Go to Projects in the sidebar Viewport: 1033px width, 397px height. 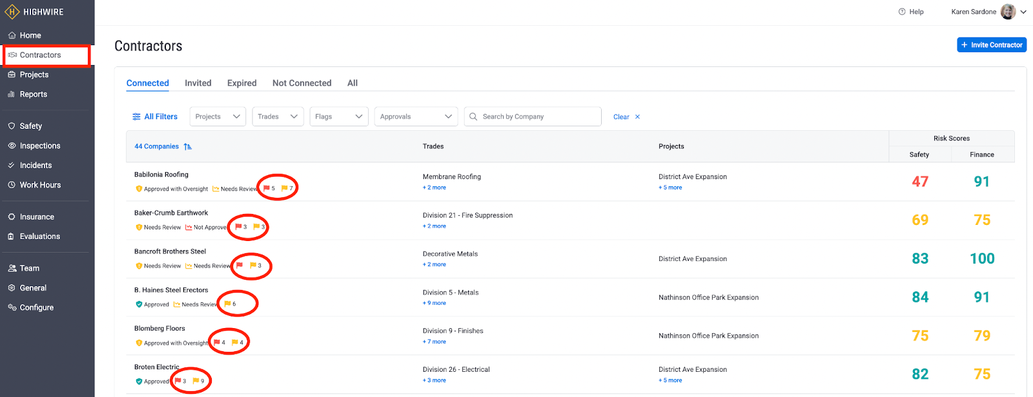(34, 75)
